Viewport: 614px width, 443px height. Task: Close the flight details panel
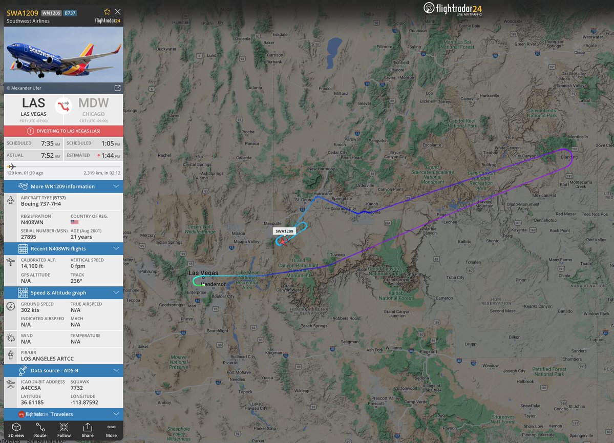(x=117, y=12)
